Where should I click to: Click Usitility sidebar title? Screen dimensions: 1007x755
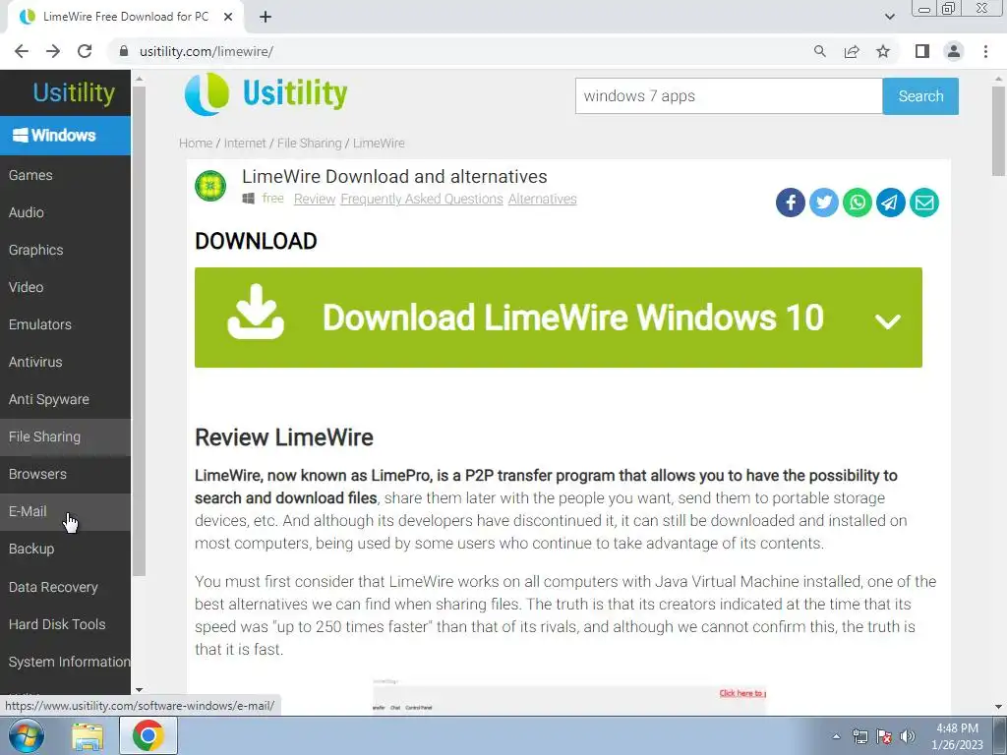point(74,92)
